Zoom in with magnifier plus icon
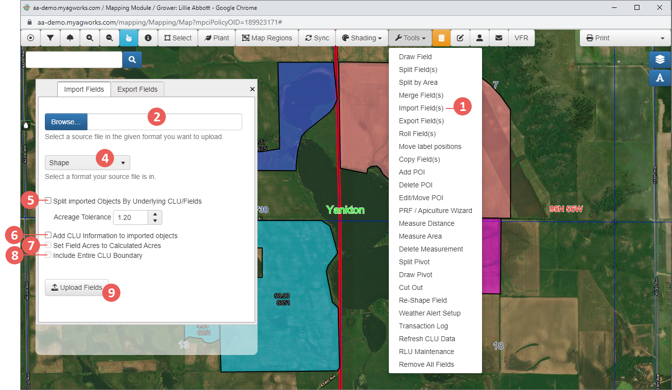This screenshot has height=390, width=672. click(x=89, y=38)
